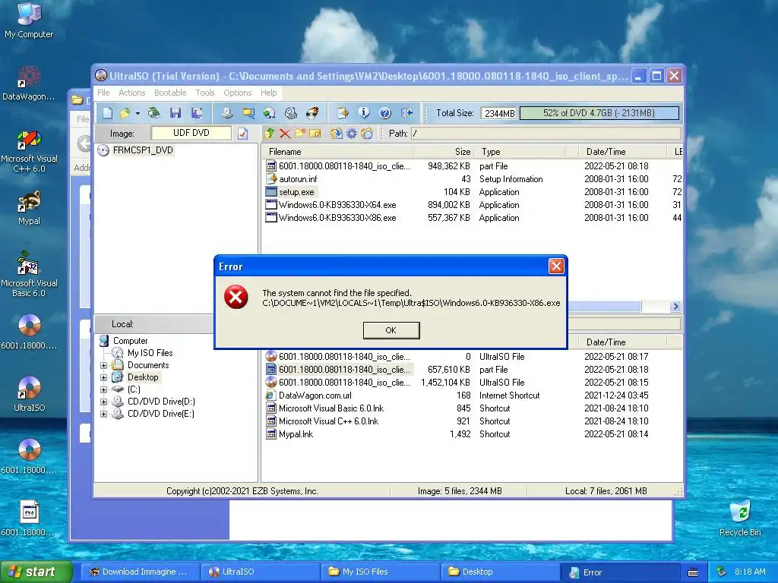Open the Help menu
Screen dimensions: 778x583
pyautogui.click(x=268, y=93)
